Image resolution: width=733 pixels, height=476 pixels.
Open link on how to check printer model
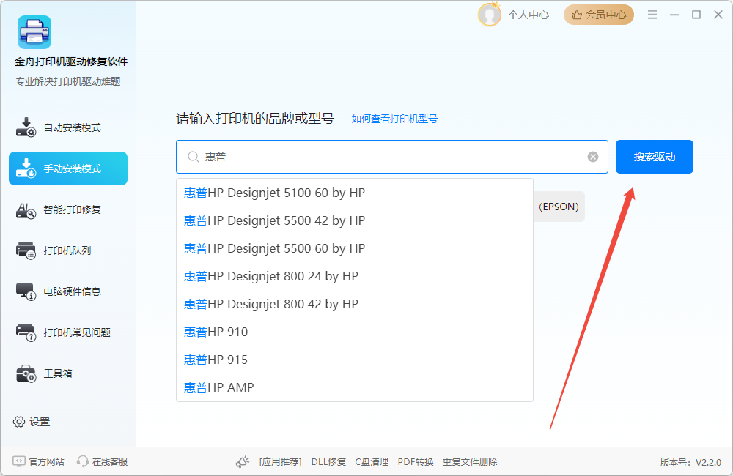(394, 119)
